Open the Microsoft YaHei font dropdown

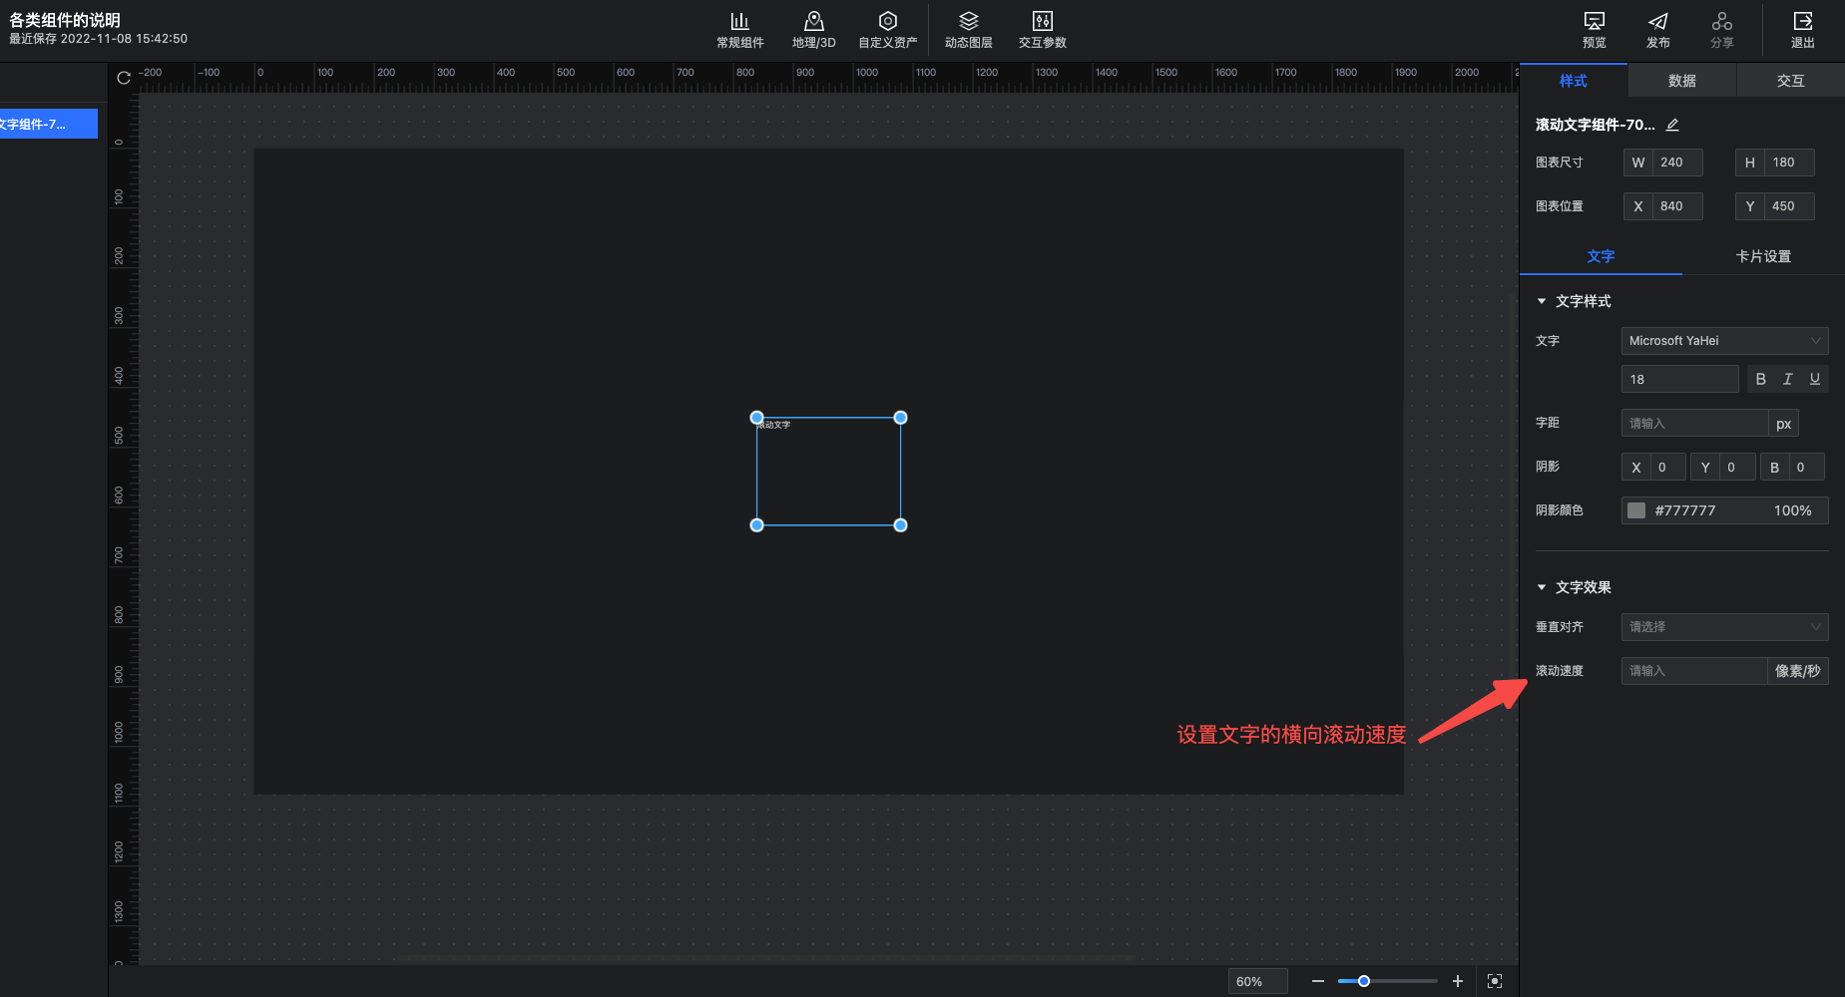(1723, 341)
